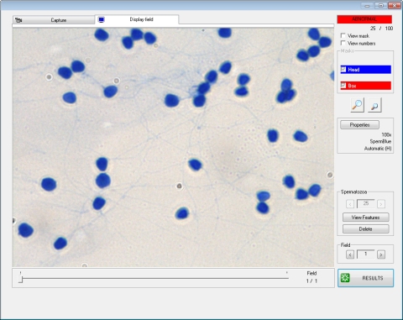Image resolution: width=403 pixels, height=320 pixels.
Task: Click the microscope image of sperm cells
Action: 173,147
